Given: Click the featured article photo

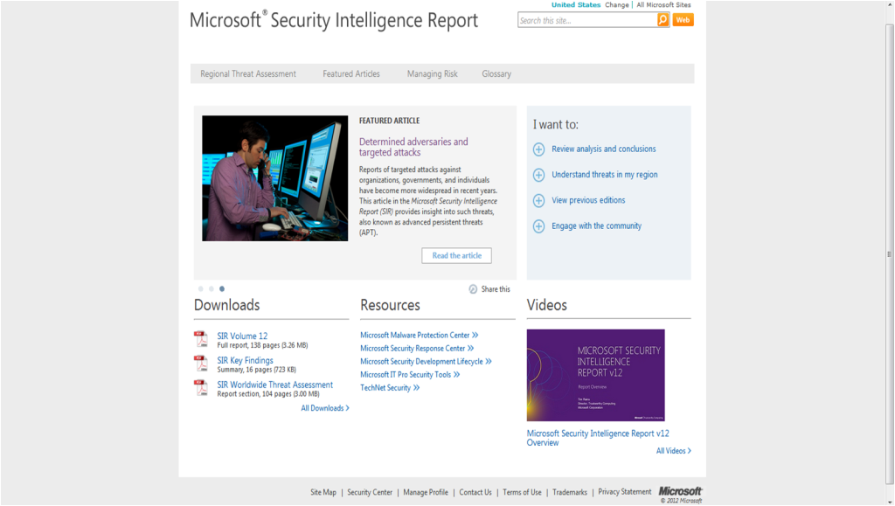Looking at the screenshot, I should (274, 178).
